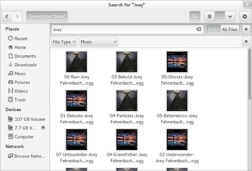The height and width of the screenshot is (171, 252).
Task: Open the Music type dropdown
Action: (99, 42)
